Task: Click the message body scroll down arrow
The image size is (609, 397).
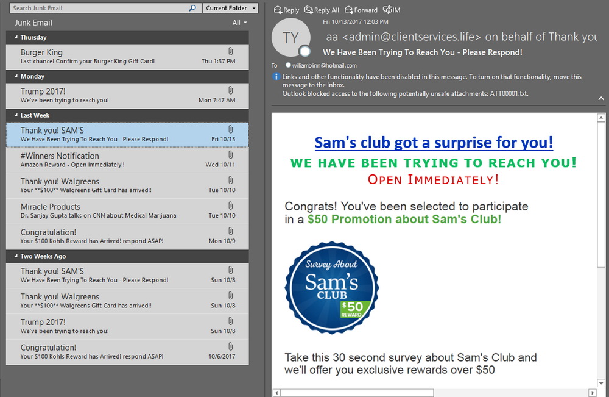Action: coord(601,383)
